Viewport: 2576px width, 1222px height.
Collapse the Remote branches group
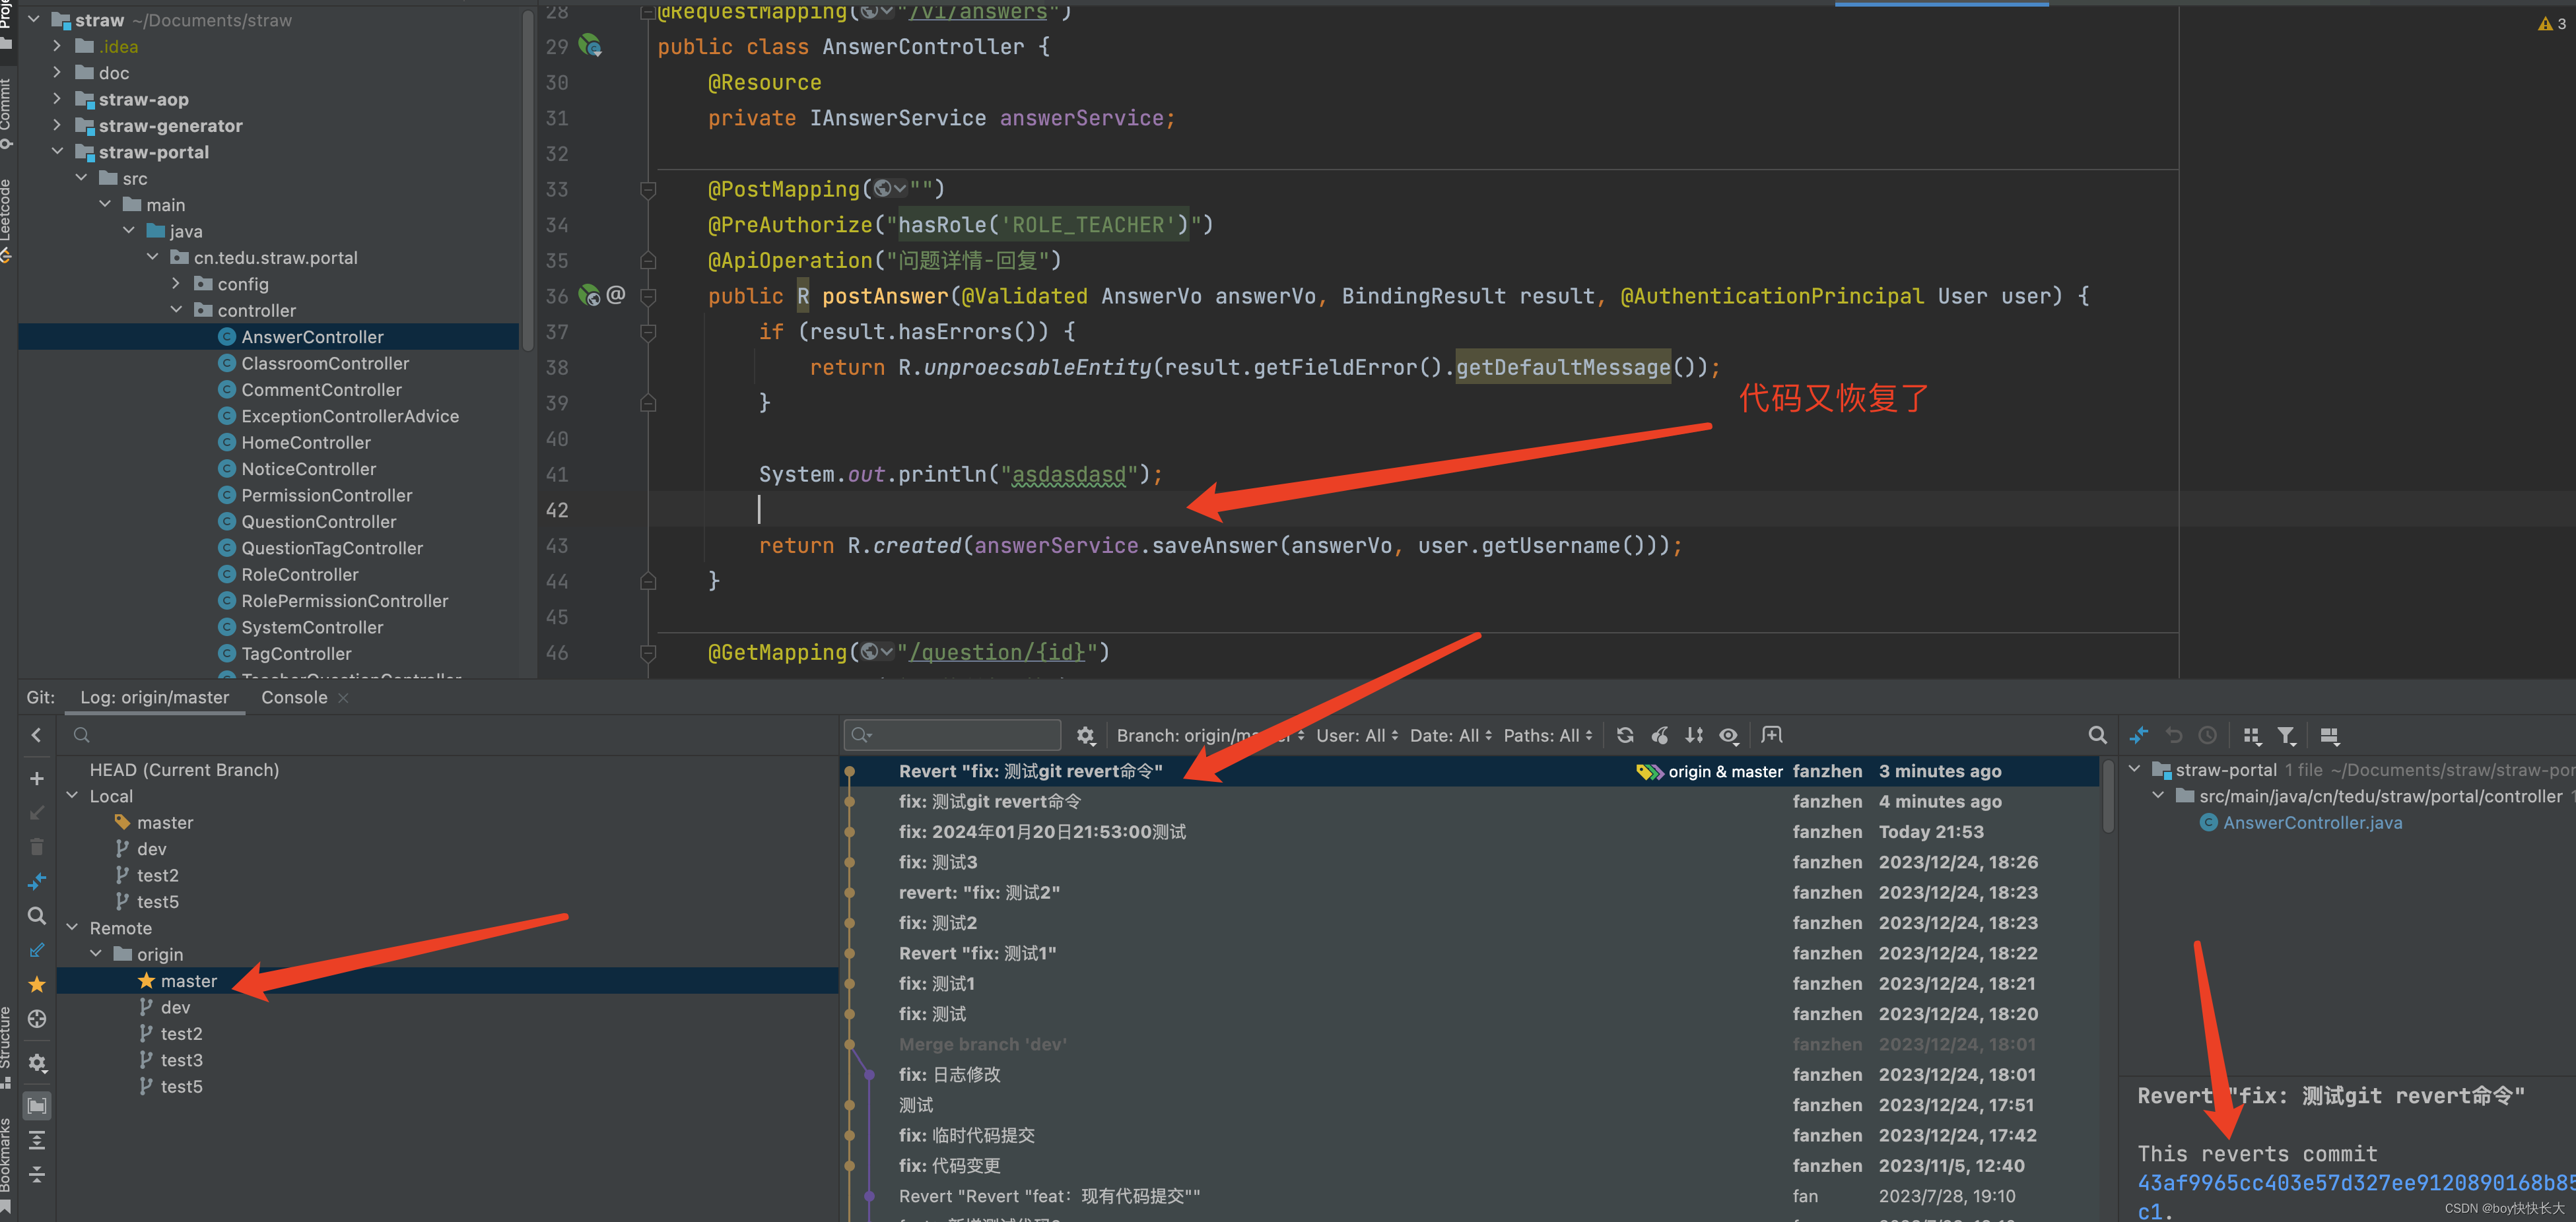click(x=72, y=927)
